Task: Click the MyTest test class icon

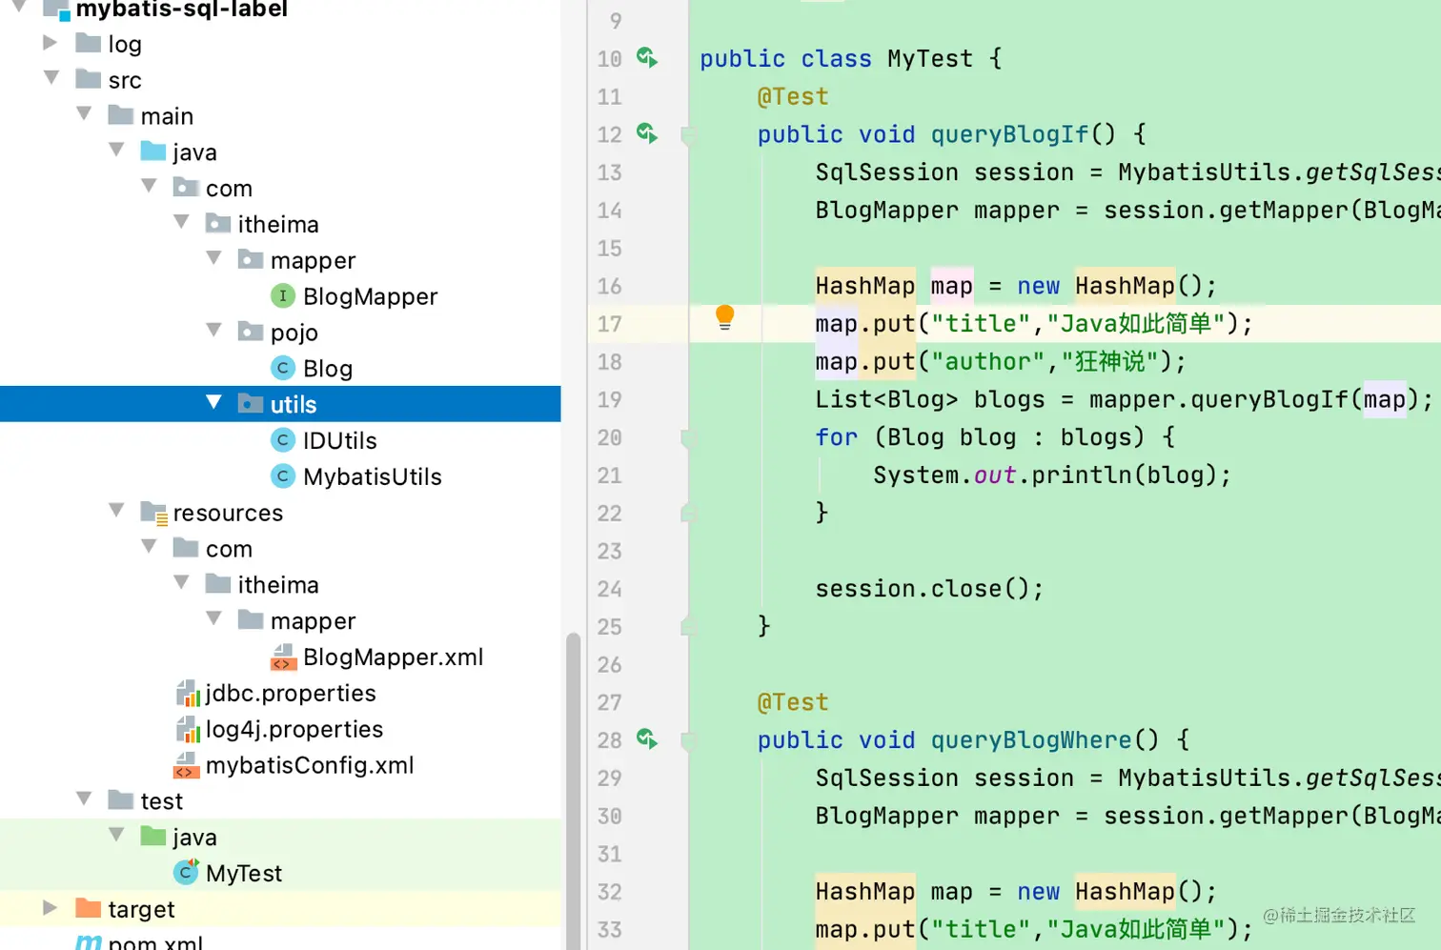Action: point(186,872)
